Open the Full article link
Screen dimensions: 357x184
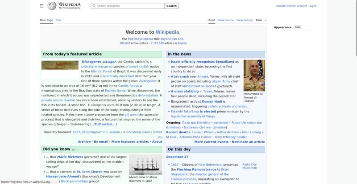(x=105, y=124)
